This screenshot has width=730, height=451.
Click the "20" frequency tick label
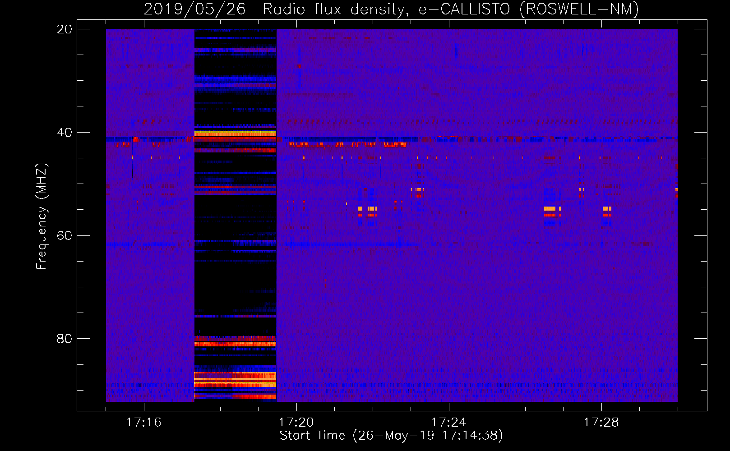[65, 29]
